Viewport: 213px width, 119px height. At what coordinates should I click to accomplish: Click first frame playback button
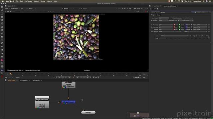pyautogui.click(x=59, y=77)
